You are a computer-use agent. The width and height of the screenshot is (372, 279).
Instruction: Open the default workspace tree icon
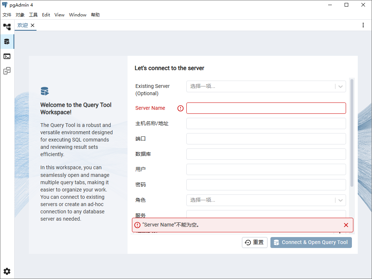coord(7,27)
